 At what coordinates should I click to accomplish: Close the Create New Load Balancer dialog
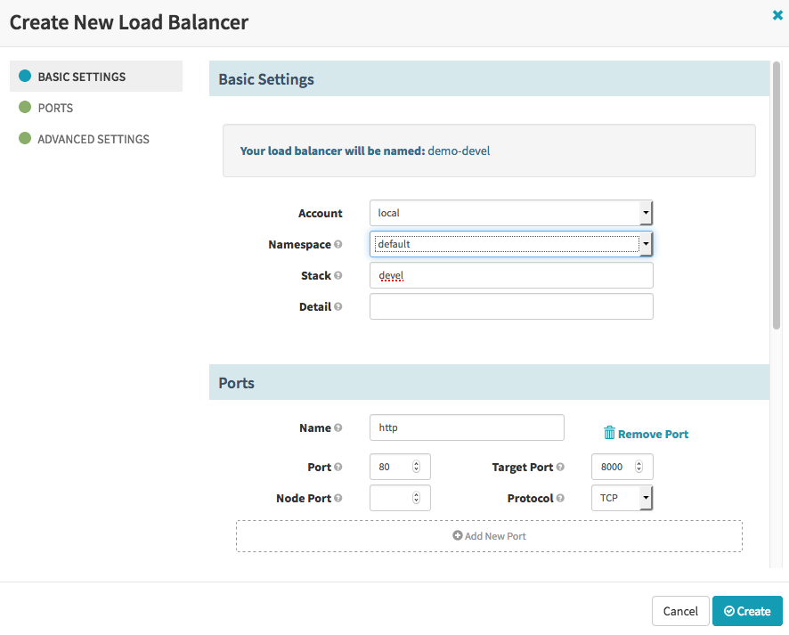[777, 16]
